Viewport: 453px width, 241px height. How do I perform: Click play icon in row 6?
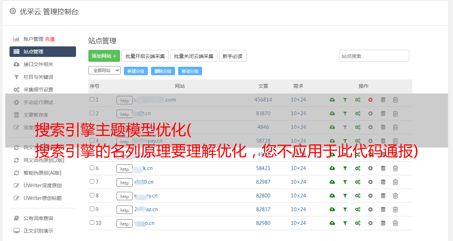click(x=370, y=168)
